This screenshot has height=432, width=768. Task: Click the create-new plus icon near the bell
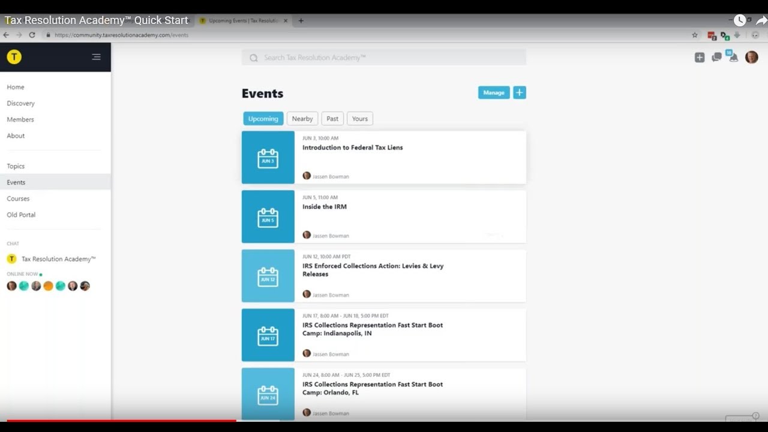coord(700,58)
